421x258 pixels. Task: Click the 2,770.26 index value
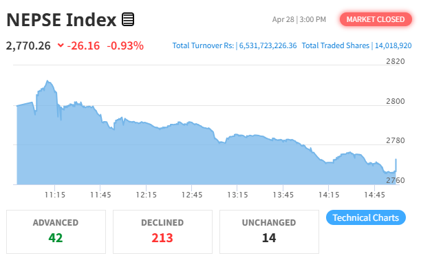28,45
